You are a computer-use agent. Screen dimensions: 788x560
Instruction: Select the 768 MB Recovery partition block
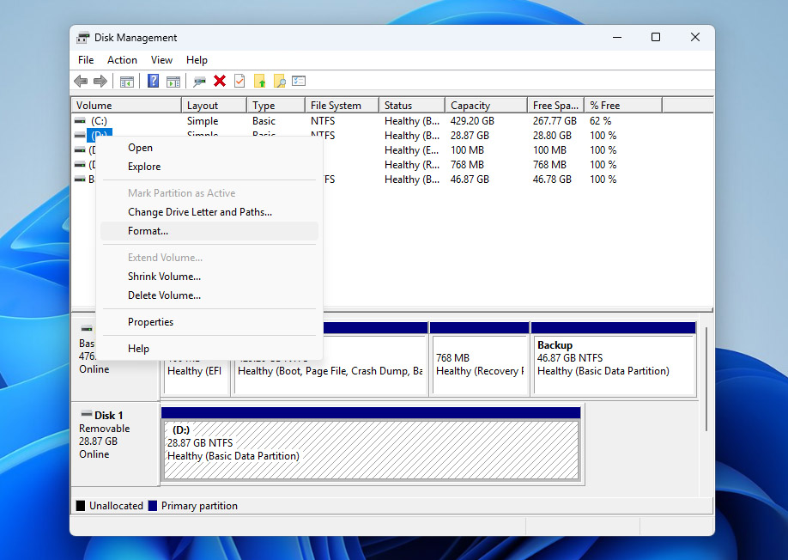[480, 359]
